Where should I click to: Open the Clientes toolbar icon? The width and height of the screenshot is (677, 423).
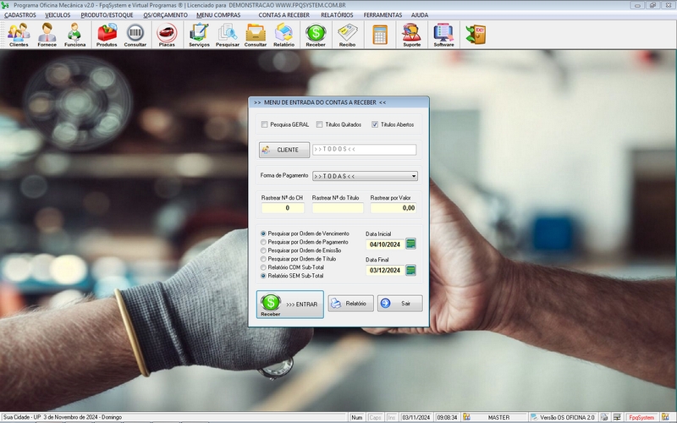click(19, 34)
